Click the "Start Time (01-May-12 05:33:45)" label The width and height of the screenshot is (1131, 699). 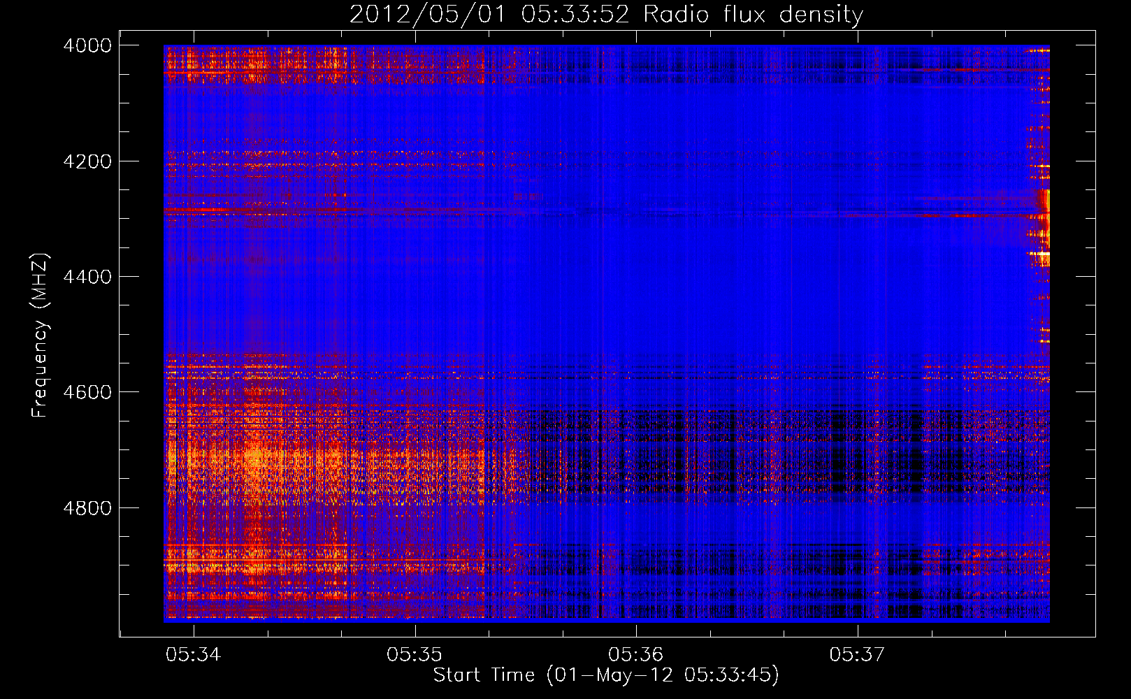[606, 675]
